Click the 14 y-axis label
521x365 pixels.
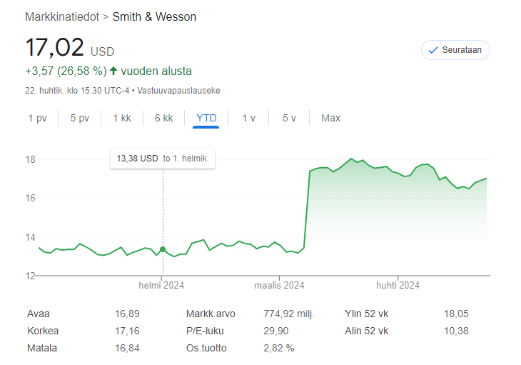pyautogui.click(x=30, y=237)
